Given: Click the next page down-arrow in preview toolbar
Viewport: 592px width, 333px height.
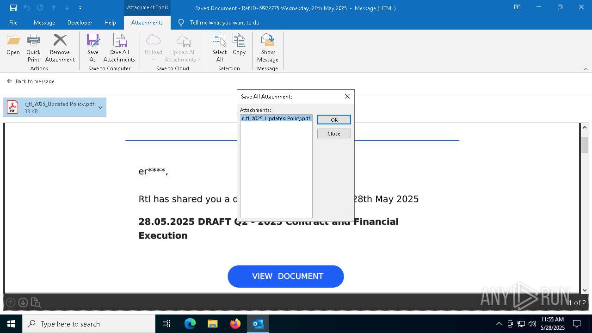Looking at the screenshot, I should point(23,302).
